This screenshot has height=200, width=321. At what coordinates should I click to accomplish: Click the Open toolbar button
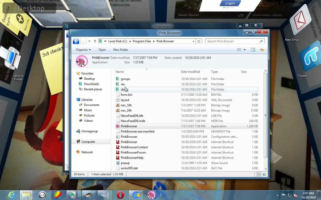click(x=102, y=50)
